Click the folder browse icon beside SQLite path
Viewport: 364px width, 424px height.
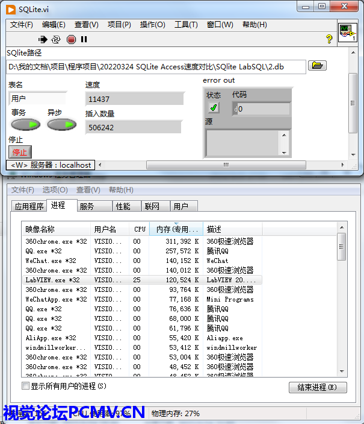[x=317, y=66]
